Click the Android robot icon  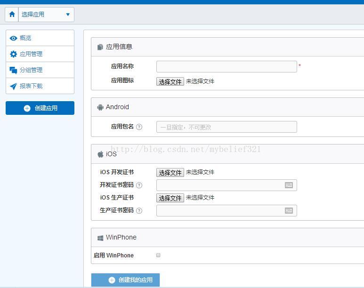pyautogui.click(x=100, y=107)
